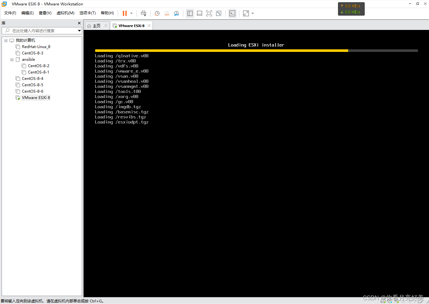
Task: Open the stretch display dropdown arrow
Action: (253, 13)
